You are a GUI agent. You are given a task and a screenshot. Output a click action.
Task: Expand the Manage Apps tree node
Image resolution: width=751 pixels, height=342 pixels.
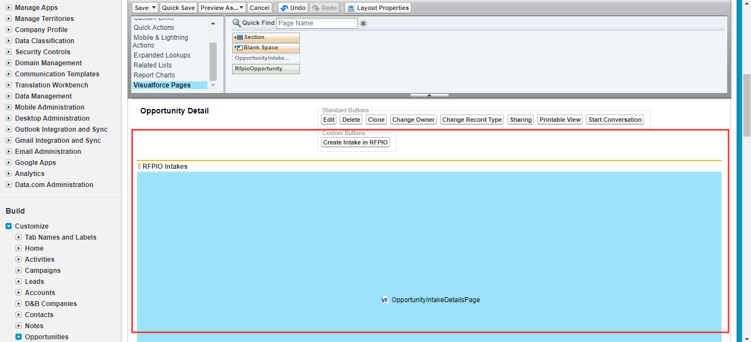click(x=8, y=8)
